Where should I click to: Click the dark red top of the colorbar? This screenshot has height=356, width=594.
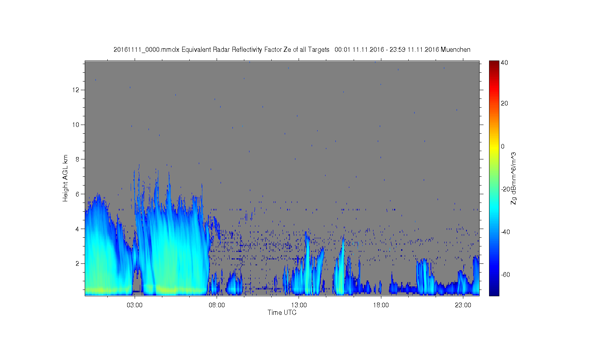[x=494, y=64]
